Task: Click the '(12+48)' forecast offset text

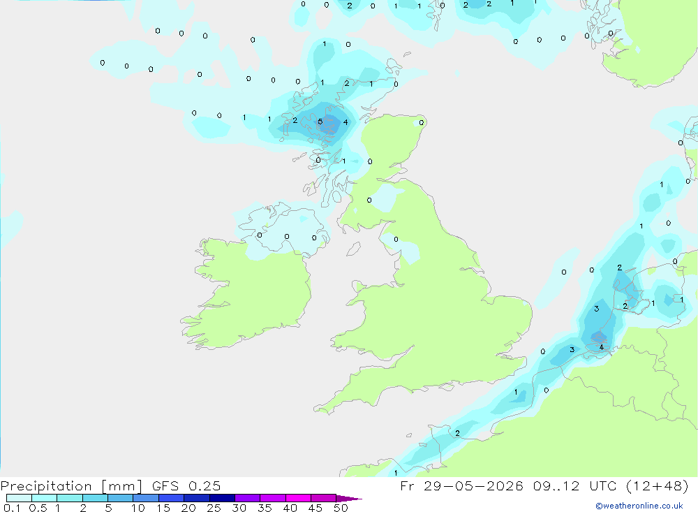Action: pos(658,485)
